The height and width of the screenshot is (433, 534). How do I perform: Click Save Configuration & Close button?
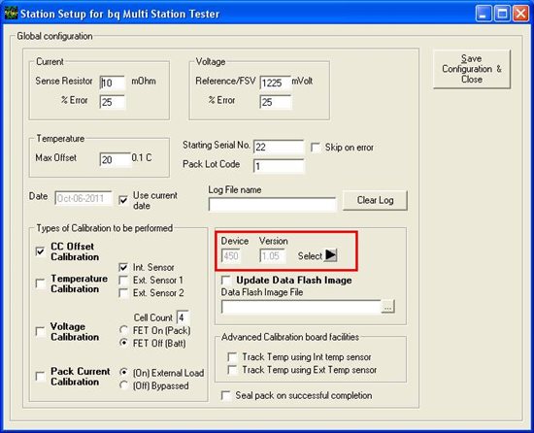point(472,69)
